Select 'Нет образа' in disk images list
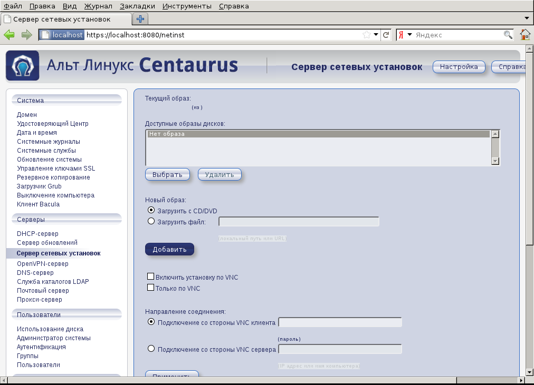Image resolution: width=534 pixels, height=385 pixels. tap(319, 134)
